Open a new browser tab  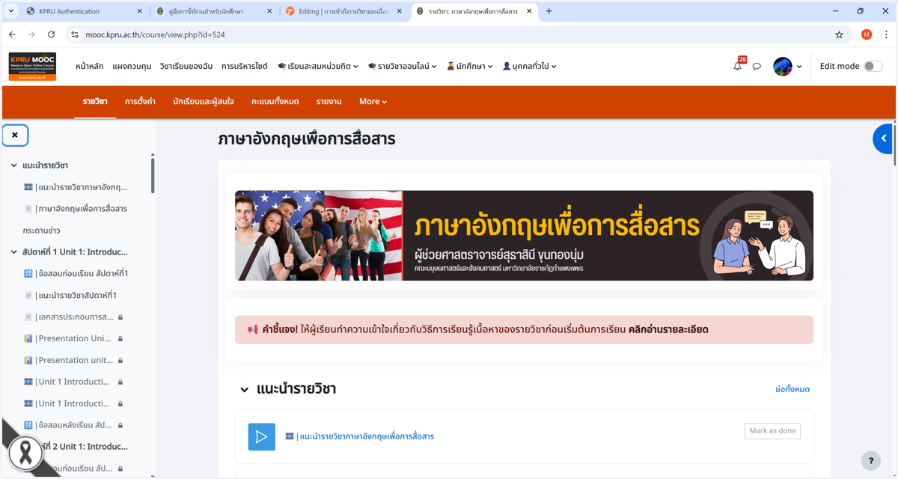(x=549, y=11)
